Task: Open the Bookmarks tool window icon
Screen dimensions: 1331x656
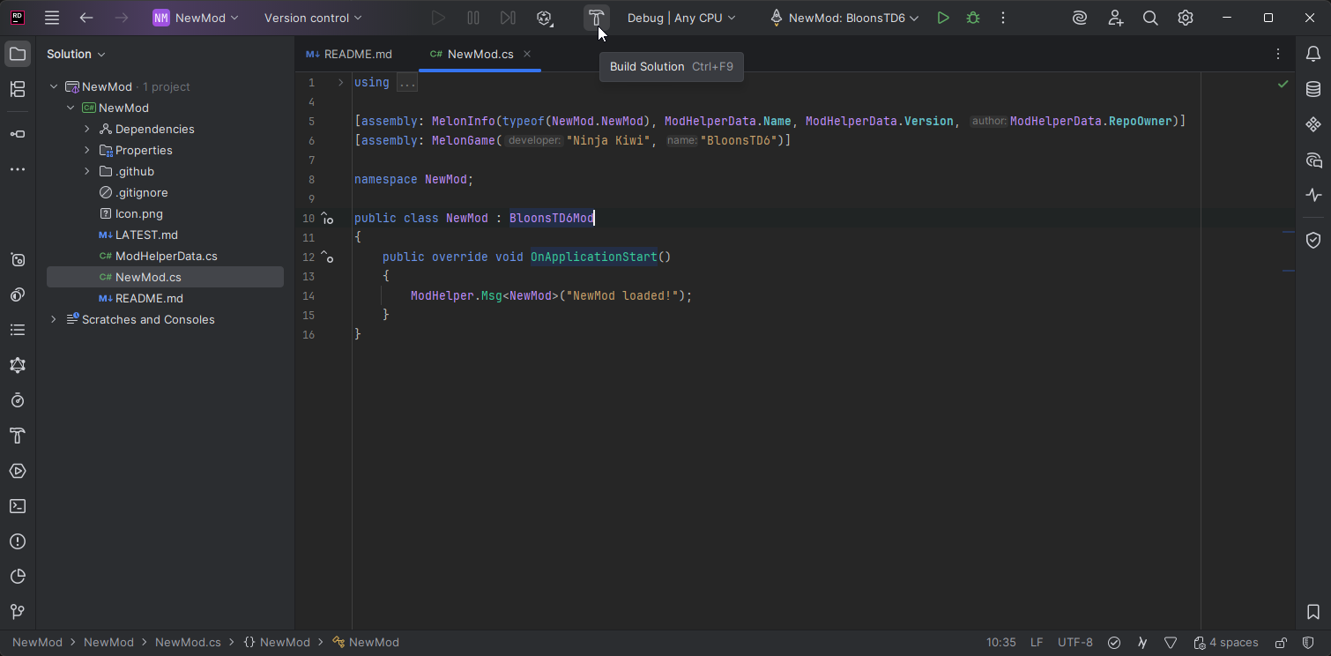Action: pos(1312,612)
